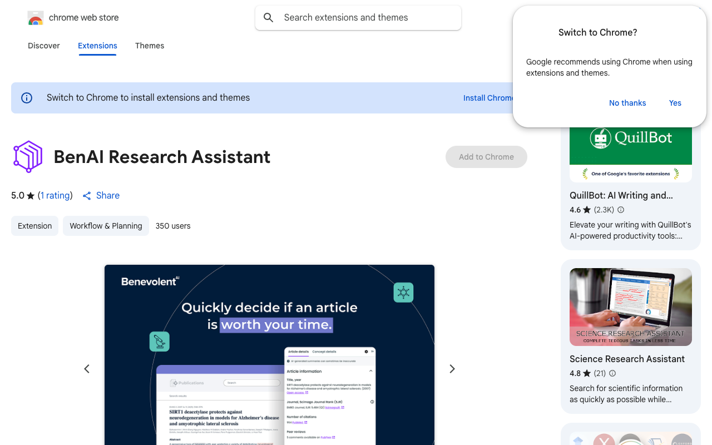Click the 'Switch to Chrome to install' banner text
This screenshot has width=712, height=445.
point(149,98)
